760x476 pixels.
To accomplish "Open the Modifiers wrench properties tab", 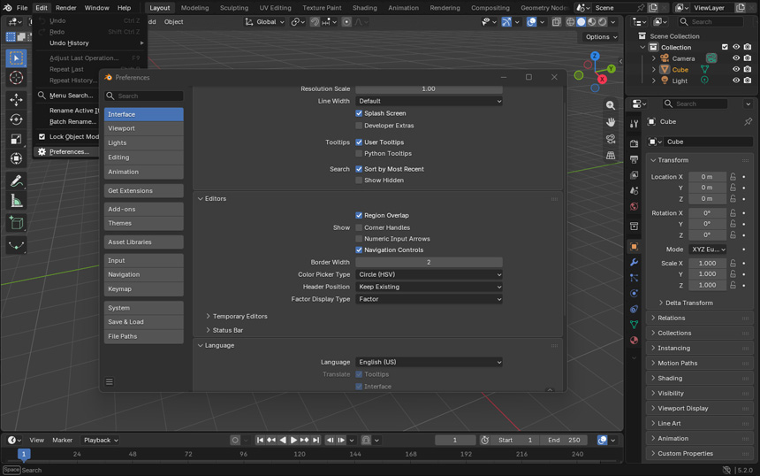I will tap(634, 262).
